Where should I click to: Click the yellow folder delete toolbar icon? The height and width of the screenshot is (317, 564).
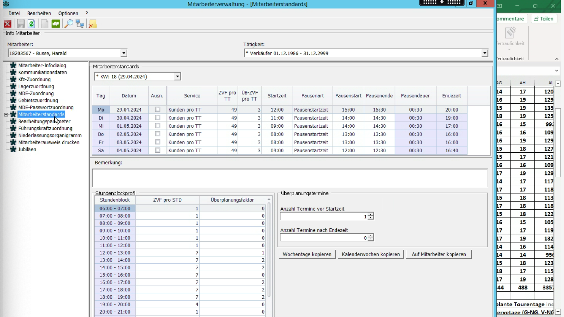pyautogui.click(x=93, y=24)
